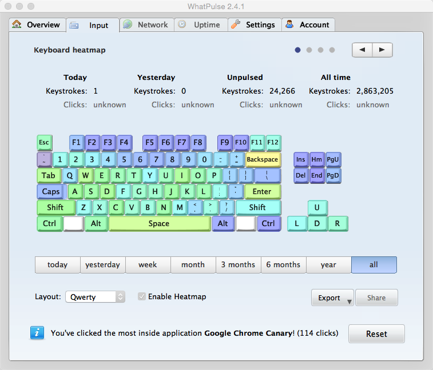Open the Overview tab
The image size is (433, 370).
(38, 25)
